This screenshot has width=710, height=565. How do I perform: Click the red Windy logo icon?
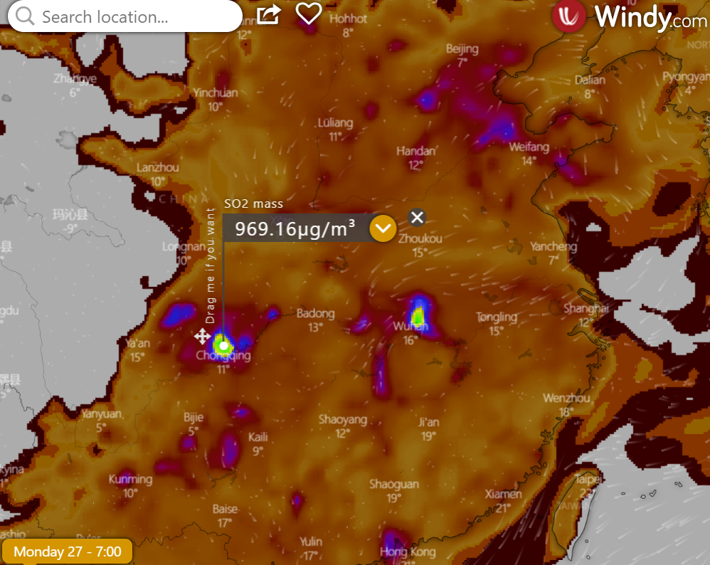(x=568, y=16)
